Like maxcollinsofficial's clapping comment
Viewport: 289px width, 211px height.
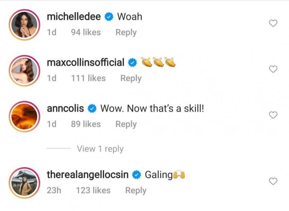pyautogui.click(x=274, y=69)
